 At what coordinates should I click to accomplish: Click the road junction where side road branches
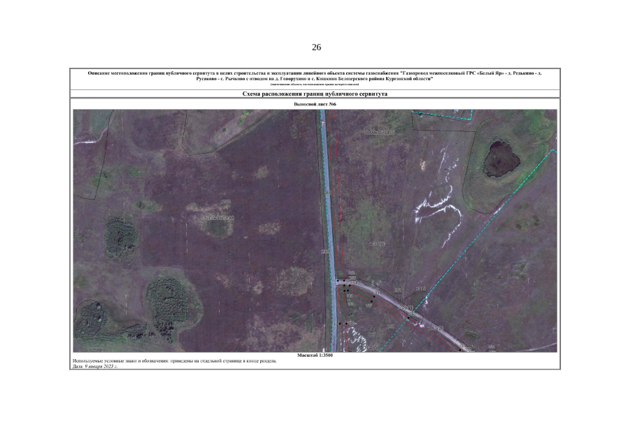click(337, 281)
